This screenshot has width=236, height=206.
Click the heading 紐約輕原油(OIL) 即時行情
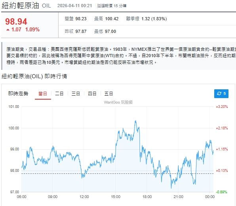pos(34,76)
